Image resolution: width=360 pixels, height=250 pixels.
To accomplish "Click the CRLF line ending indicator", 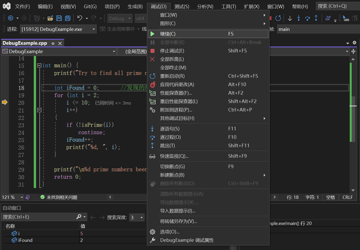I will point(347,197).
